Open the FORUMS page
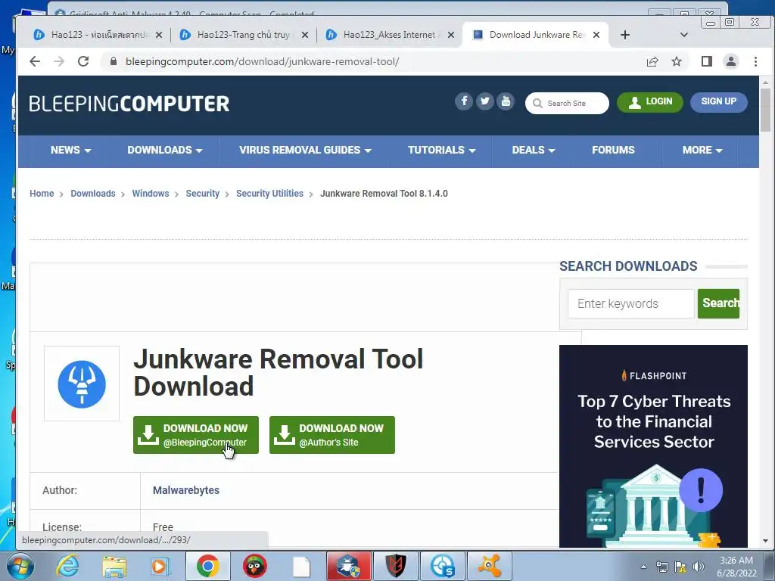This screenshot has height=581, width=775. click(x=613, y=151)
